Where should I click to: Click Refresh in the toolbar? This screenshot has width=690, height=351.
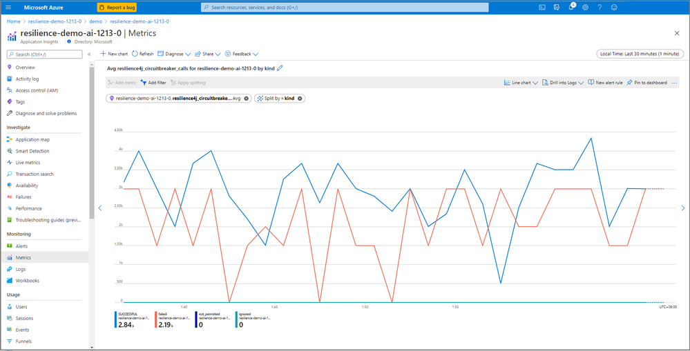[x=142, y=54]
